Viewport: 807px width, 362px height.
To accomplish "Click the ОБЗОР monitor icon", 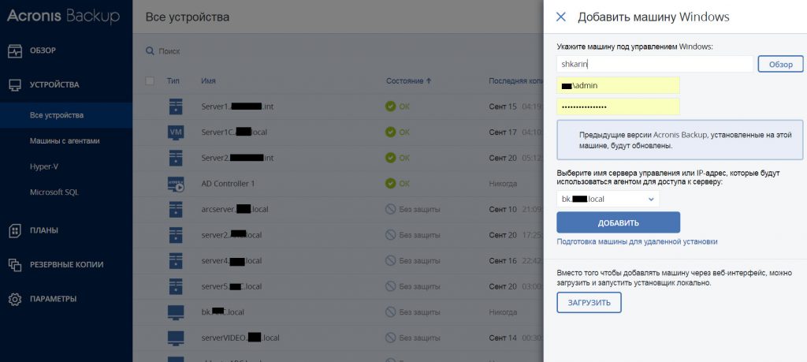I will tap(15, 51).
